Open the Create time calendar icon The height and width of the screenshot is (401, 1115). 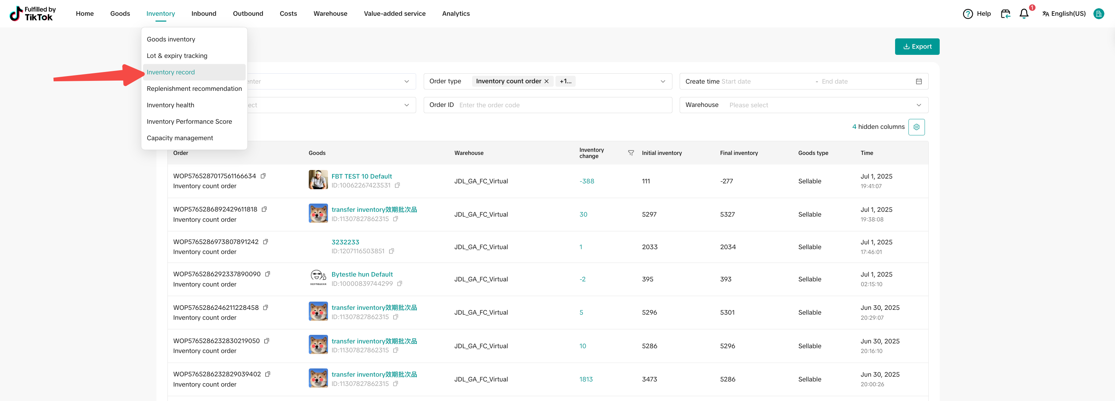click(x=918, y=81)
